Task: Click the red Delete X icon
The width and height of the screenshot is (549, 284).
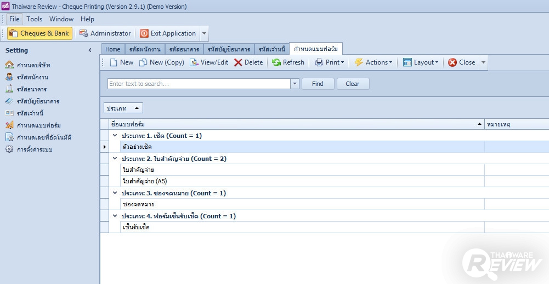Action: [x=238, y=62]
